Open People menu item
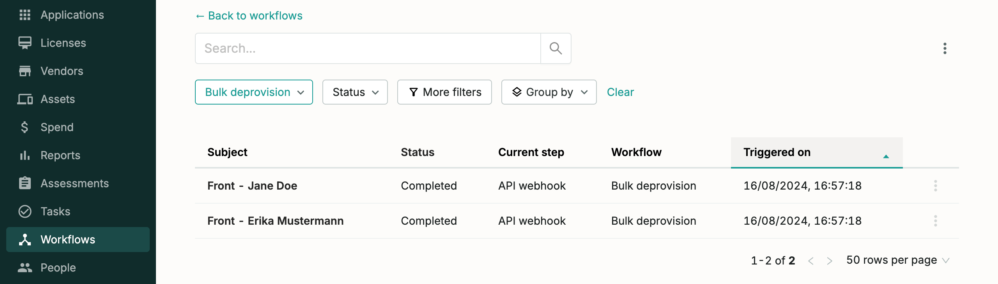The height and width of the screenshot is (284, 998). point(78,268)
